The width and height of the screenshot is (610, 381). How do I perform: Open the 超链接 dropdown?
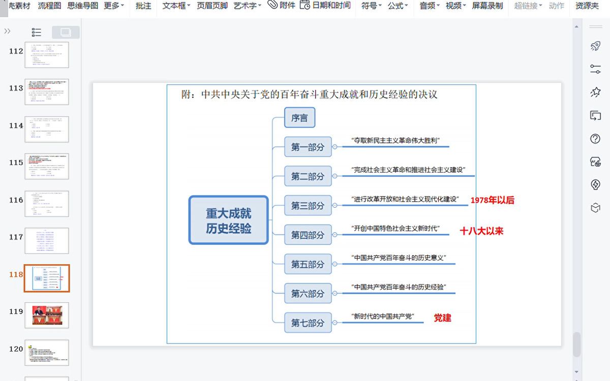pyautogui.click(x=528, y=6)
